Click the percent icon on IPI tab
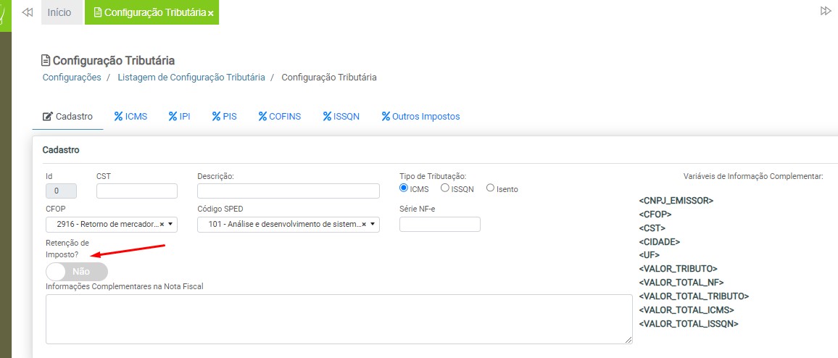838x358 pixels. point(173,117)
